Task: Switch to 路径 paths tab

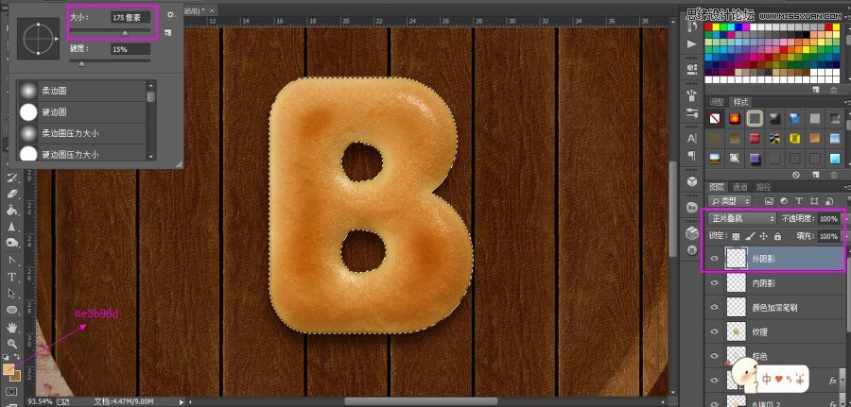Action: 764,187
